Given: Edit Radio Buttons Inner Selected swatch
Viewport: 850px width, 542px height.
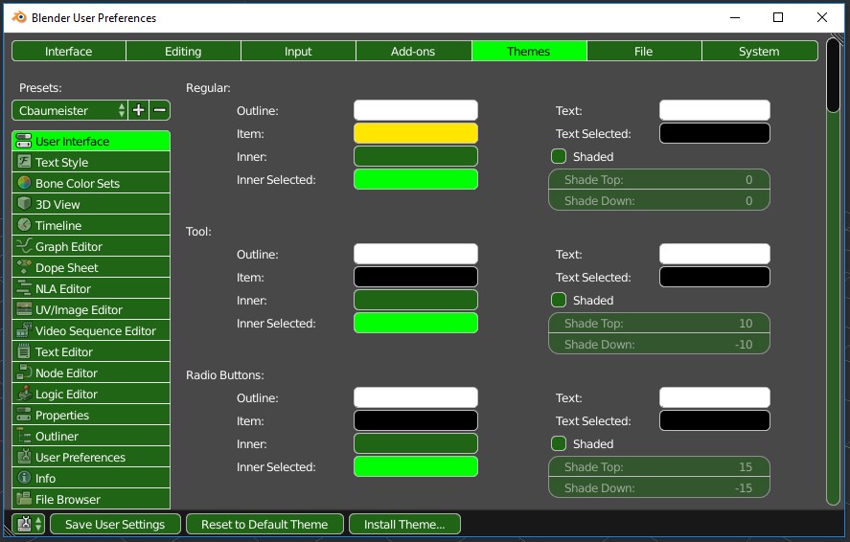Looking at the screenshot, I should 416,466.
